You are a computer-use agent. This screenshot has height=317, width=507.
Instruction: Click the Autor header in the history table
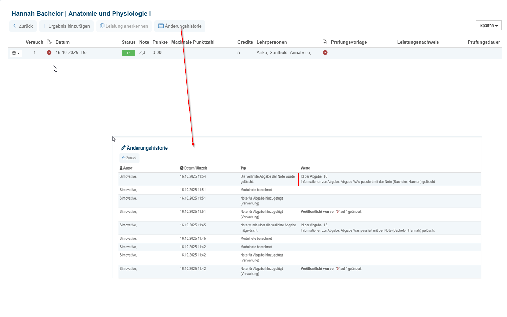(x=126, y=168)
